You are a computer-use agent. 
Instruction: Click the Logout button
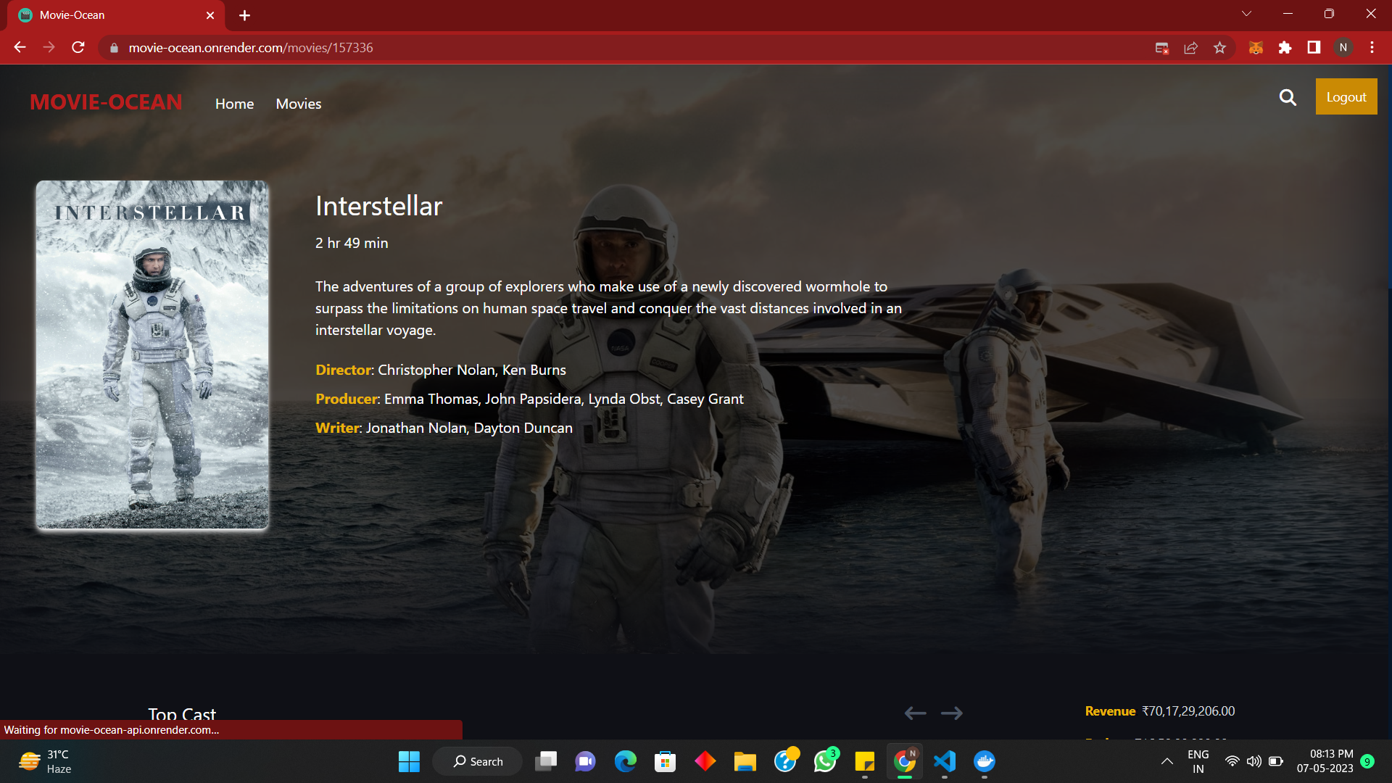click(x=1346, y=96)
